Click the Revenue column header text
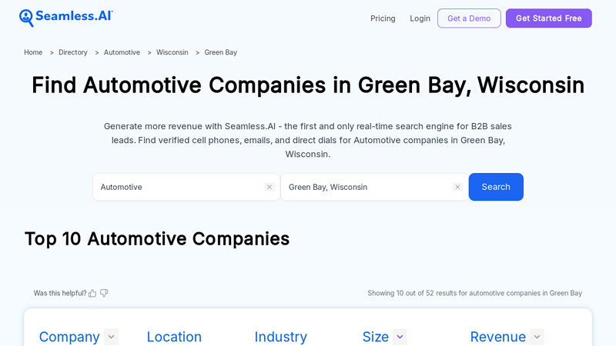616x346 pixels. (x=497, y=337)
